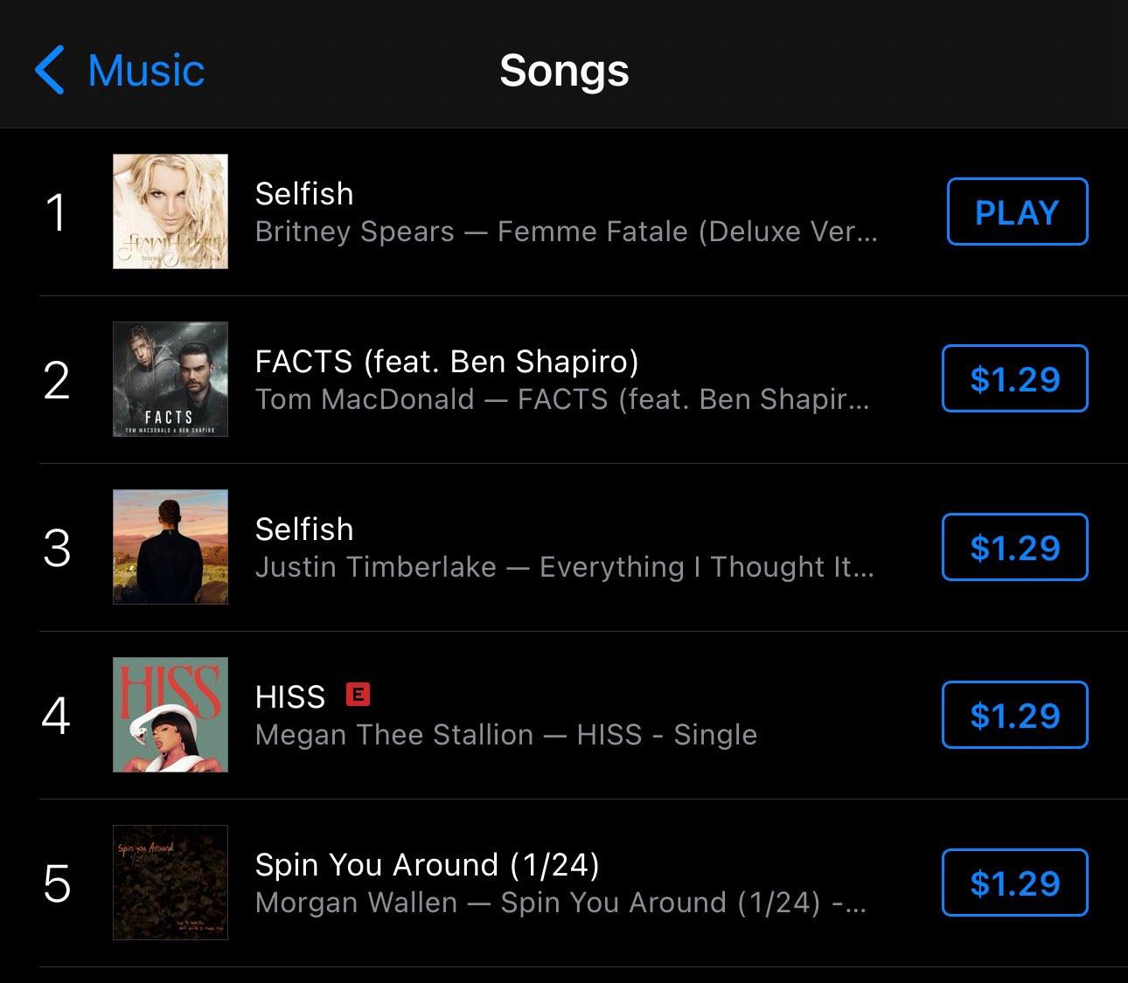The width and height of the screenshot is (1128, 983).
Task: Play Selfish by Britney Spears
Action: [1017, 212]
